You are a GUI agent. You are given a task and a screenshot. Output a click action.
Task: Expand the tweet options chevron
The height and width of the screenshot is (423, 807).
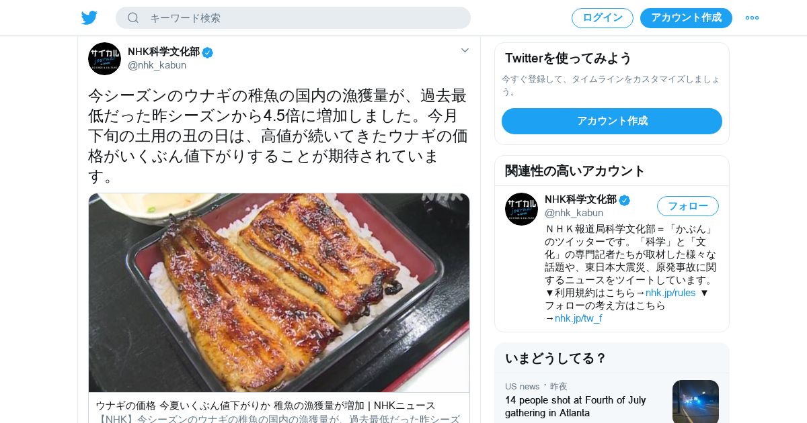click(x=465, y=50)
